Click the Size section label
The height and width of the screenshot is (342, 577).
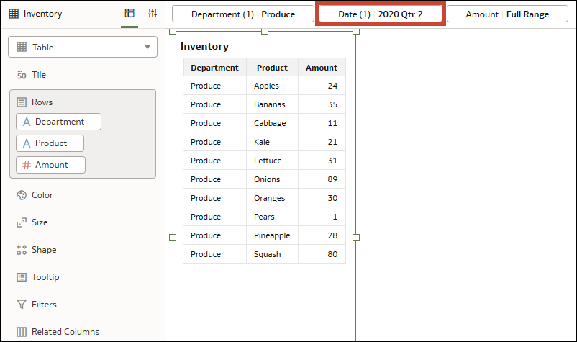[40, 222]
